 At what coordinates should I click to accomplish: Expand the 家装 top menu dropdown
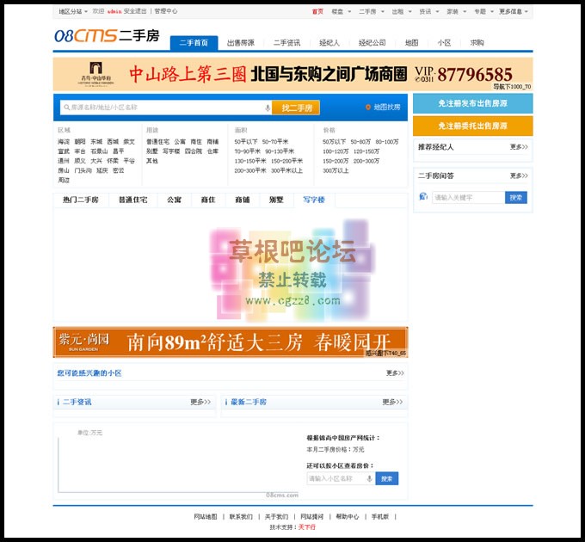coord(456,11)
